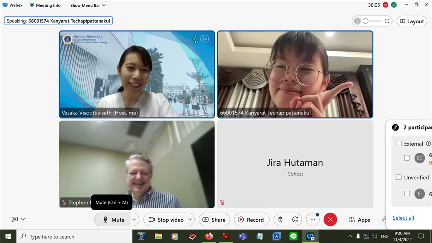
Task: Click the Select all link
Action: (403, 218)
